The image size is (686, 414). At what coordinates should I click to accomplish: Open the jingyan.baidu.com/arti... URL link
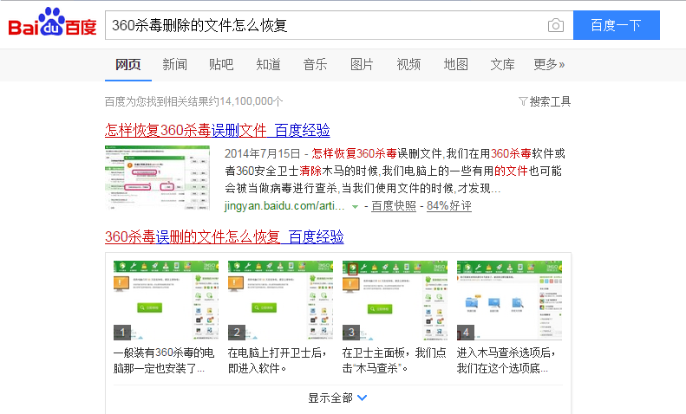[284, 205]
